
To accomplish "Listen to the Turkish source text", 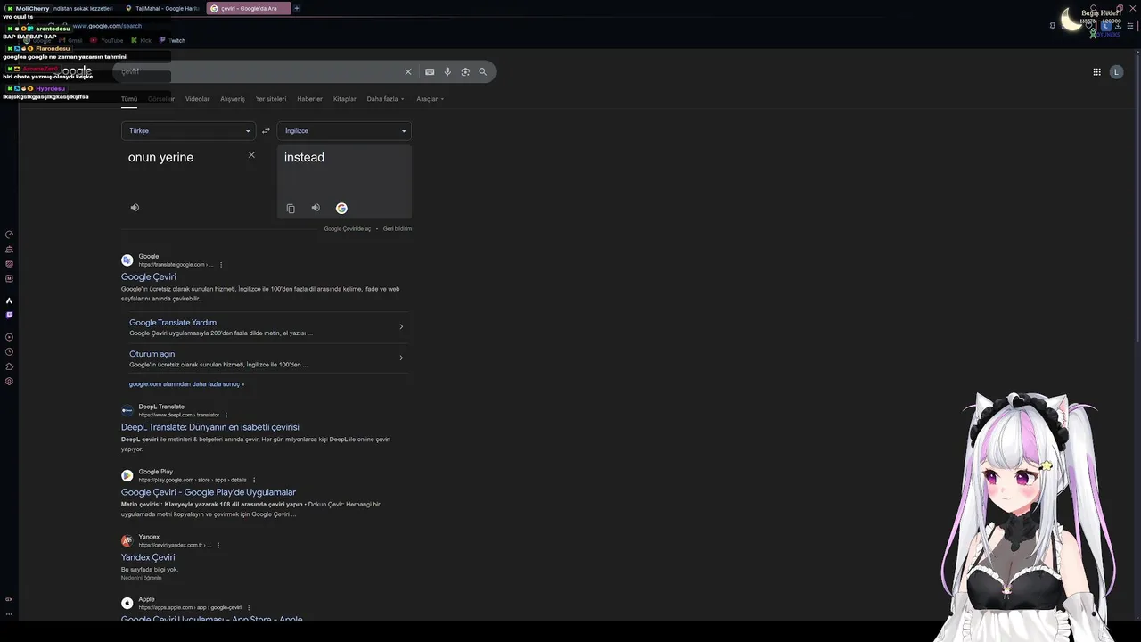I will (135, 208).
